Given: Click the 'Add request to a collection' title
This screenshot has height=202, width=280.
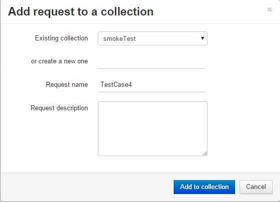Looking at the screenshot, I should point(81,11).
